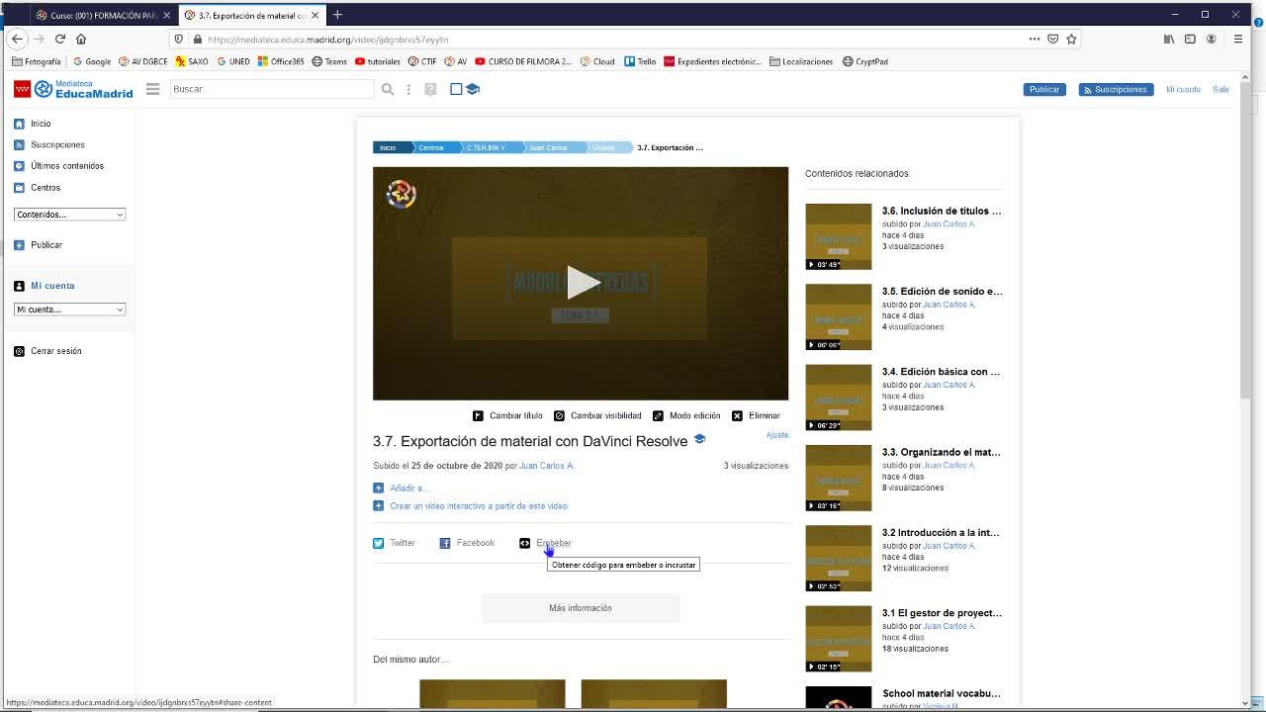Tick the educational content checkbox near search

click(x=456, y=89)
